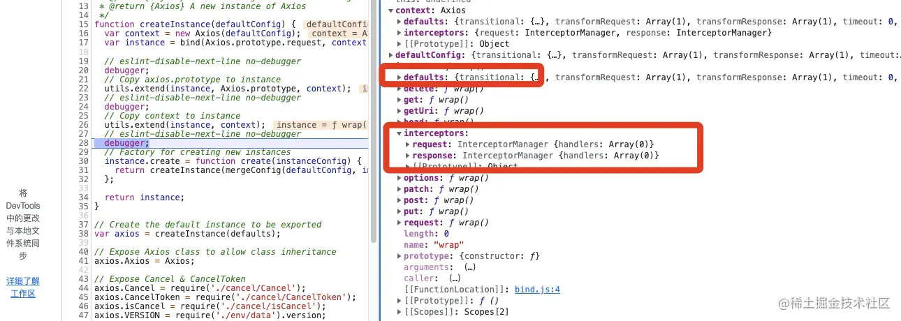Click line number 47 in the gutter
Image resolution: width=901 pixels, height=321 pixels.
coord(83,315)
